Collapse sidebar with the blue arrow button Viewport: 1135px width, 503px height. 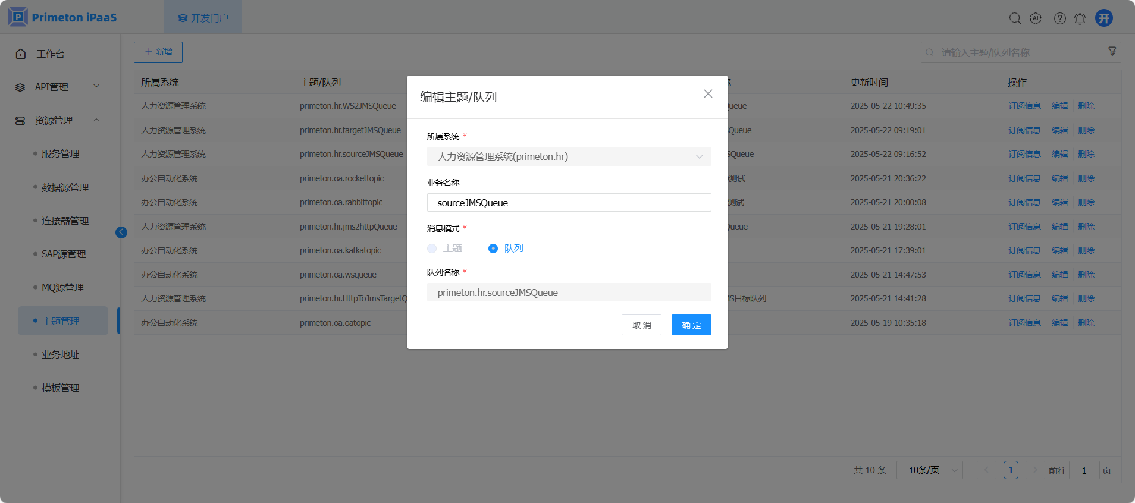pyautogui.click(x=121, y=232)
